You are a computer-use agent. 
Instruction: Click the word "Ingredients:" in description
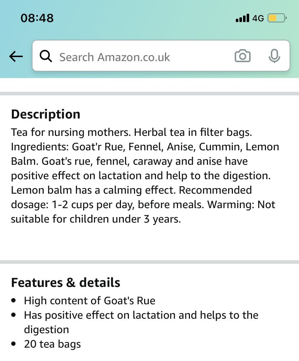pyautogui.click(x=40, y=147)
